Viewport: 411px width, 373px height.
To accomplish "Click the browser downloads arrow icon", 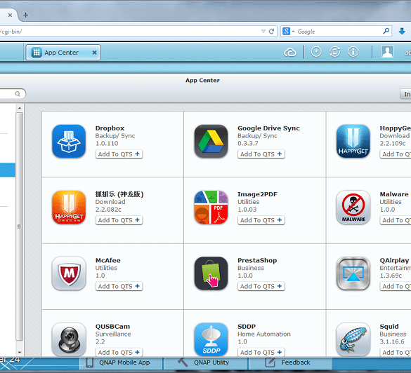I will 402,32.
